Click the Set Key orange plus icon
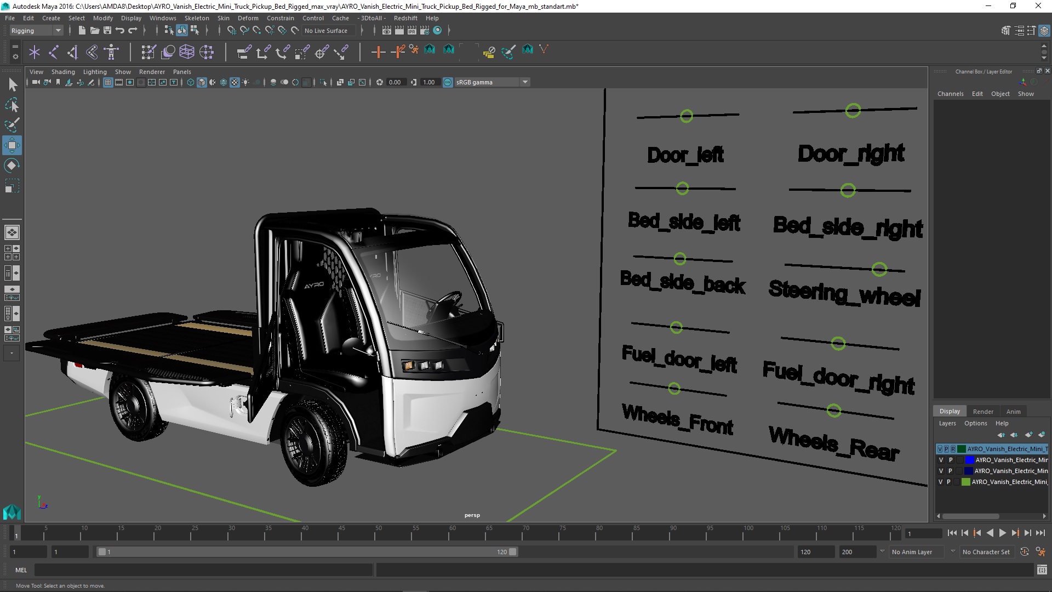1052x592 pixels. point(378,52)
